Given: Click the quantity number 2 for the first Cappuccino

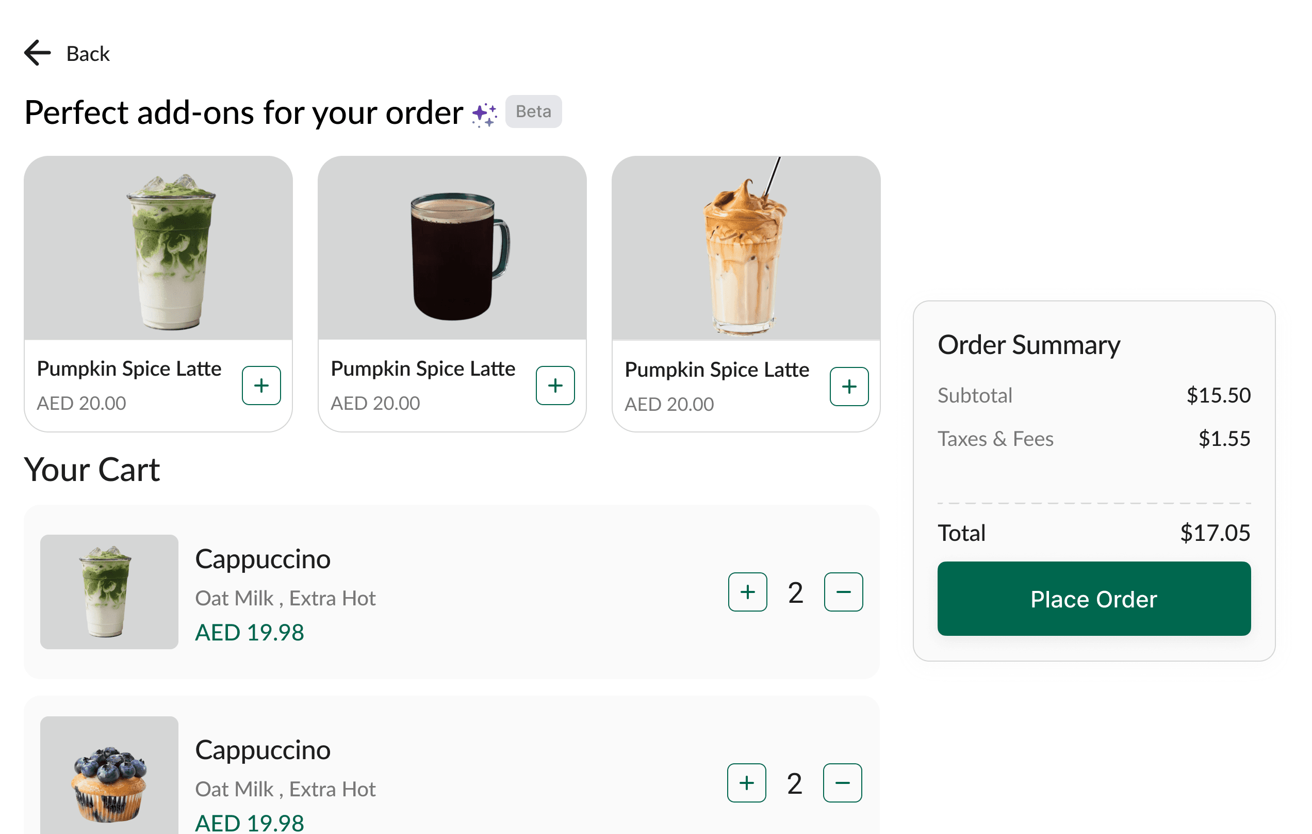Looking at the screenshot, I should pyautogui.click(x=795, y=591).
